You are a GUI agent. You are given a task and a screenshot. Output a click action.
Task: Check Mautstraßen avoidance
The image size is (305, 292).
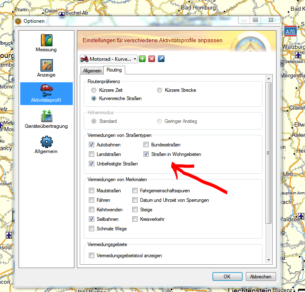(91, 191)
